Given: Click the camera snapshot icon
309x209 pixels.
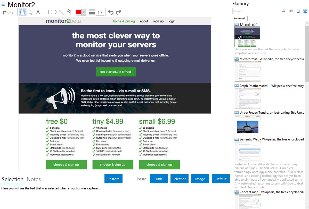Looking at the screenshot, I should tap(291, 11).
